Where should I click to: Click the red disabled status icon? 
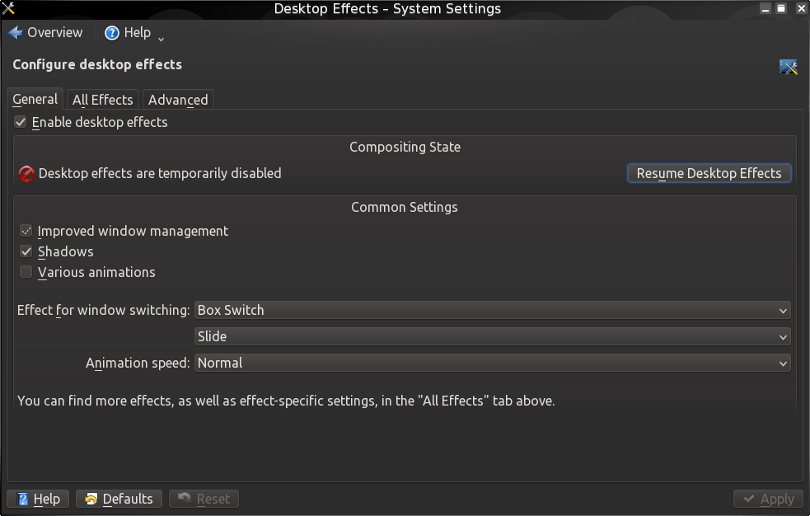tap(26, 174)
